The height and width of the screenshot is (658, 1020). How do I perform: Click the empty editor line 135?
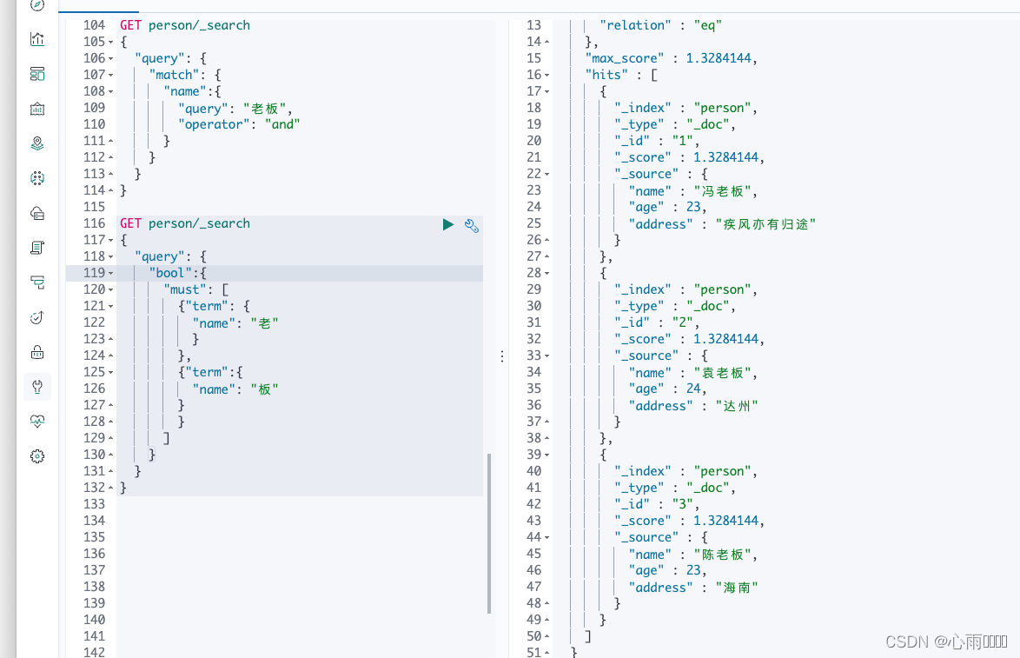pyautogui.click(x=299, y=537)
